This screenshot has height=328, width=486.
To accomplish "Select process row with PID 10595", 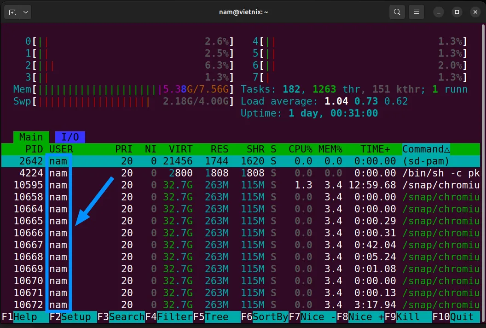I will [x=241, y=185].
